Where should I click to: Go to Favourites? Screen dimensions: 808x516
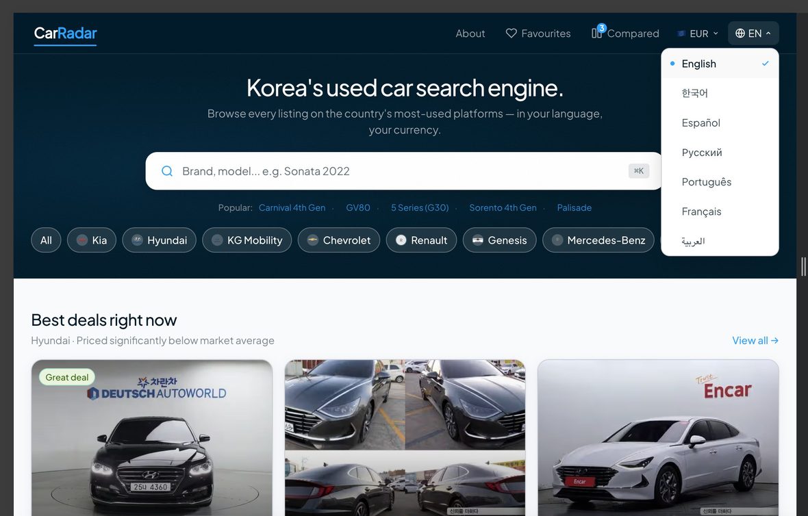[x=538, y=34]
